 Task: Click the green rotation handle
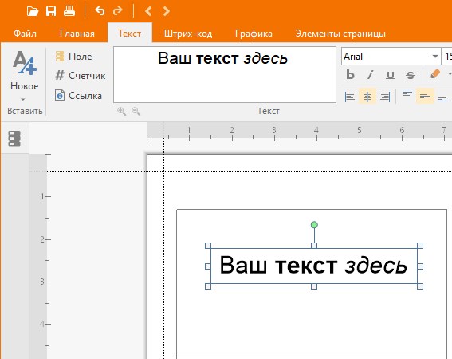[x=314, y=224]
